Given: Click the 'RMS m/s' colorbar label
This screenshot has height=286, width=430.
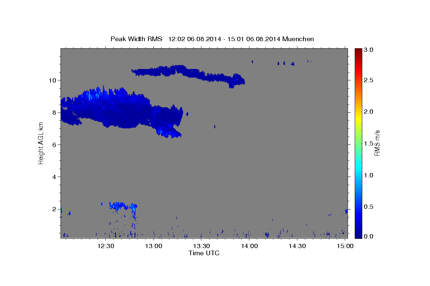Looking at the screenshot, I should click(377, 143).
